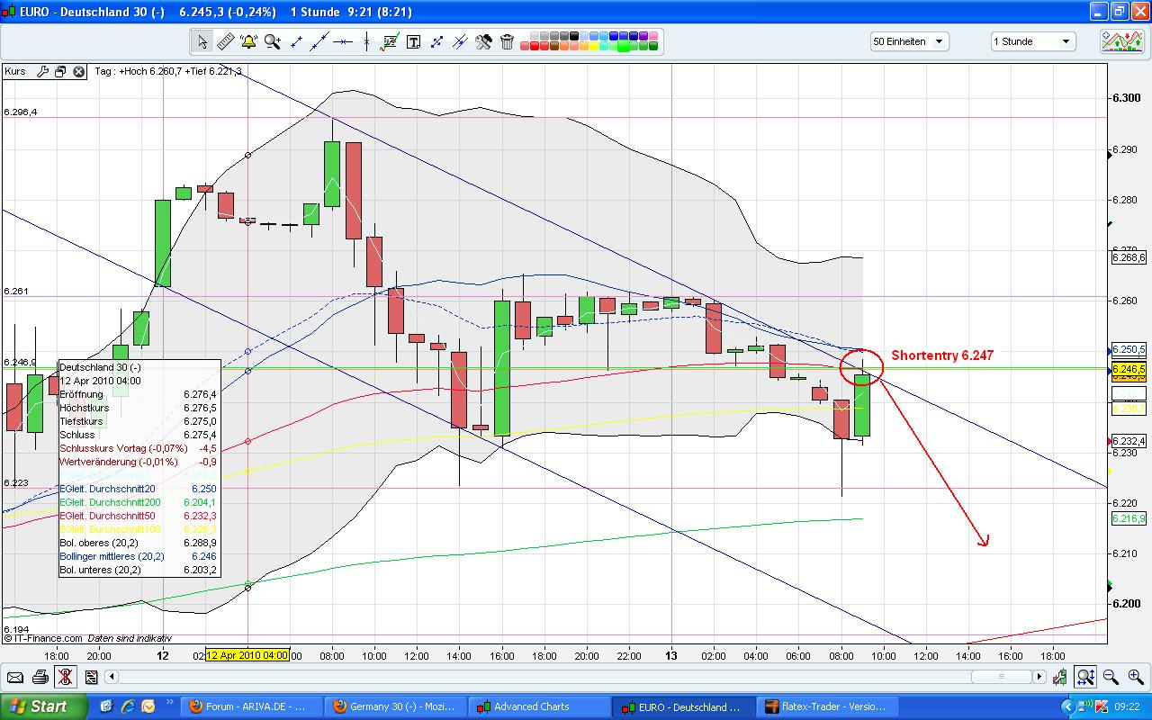Toggle the crossed-out red icon in bottom bar

65,677
